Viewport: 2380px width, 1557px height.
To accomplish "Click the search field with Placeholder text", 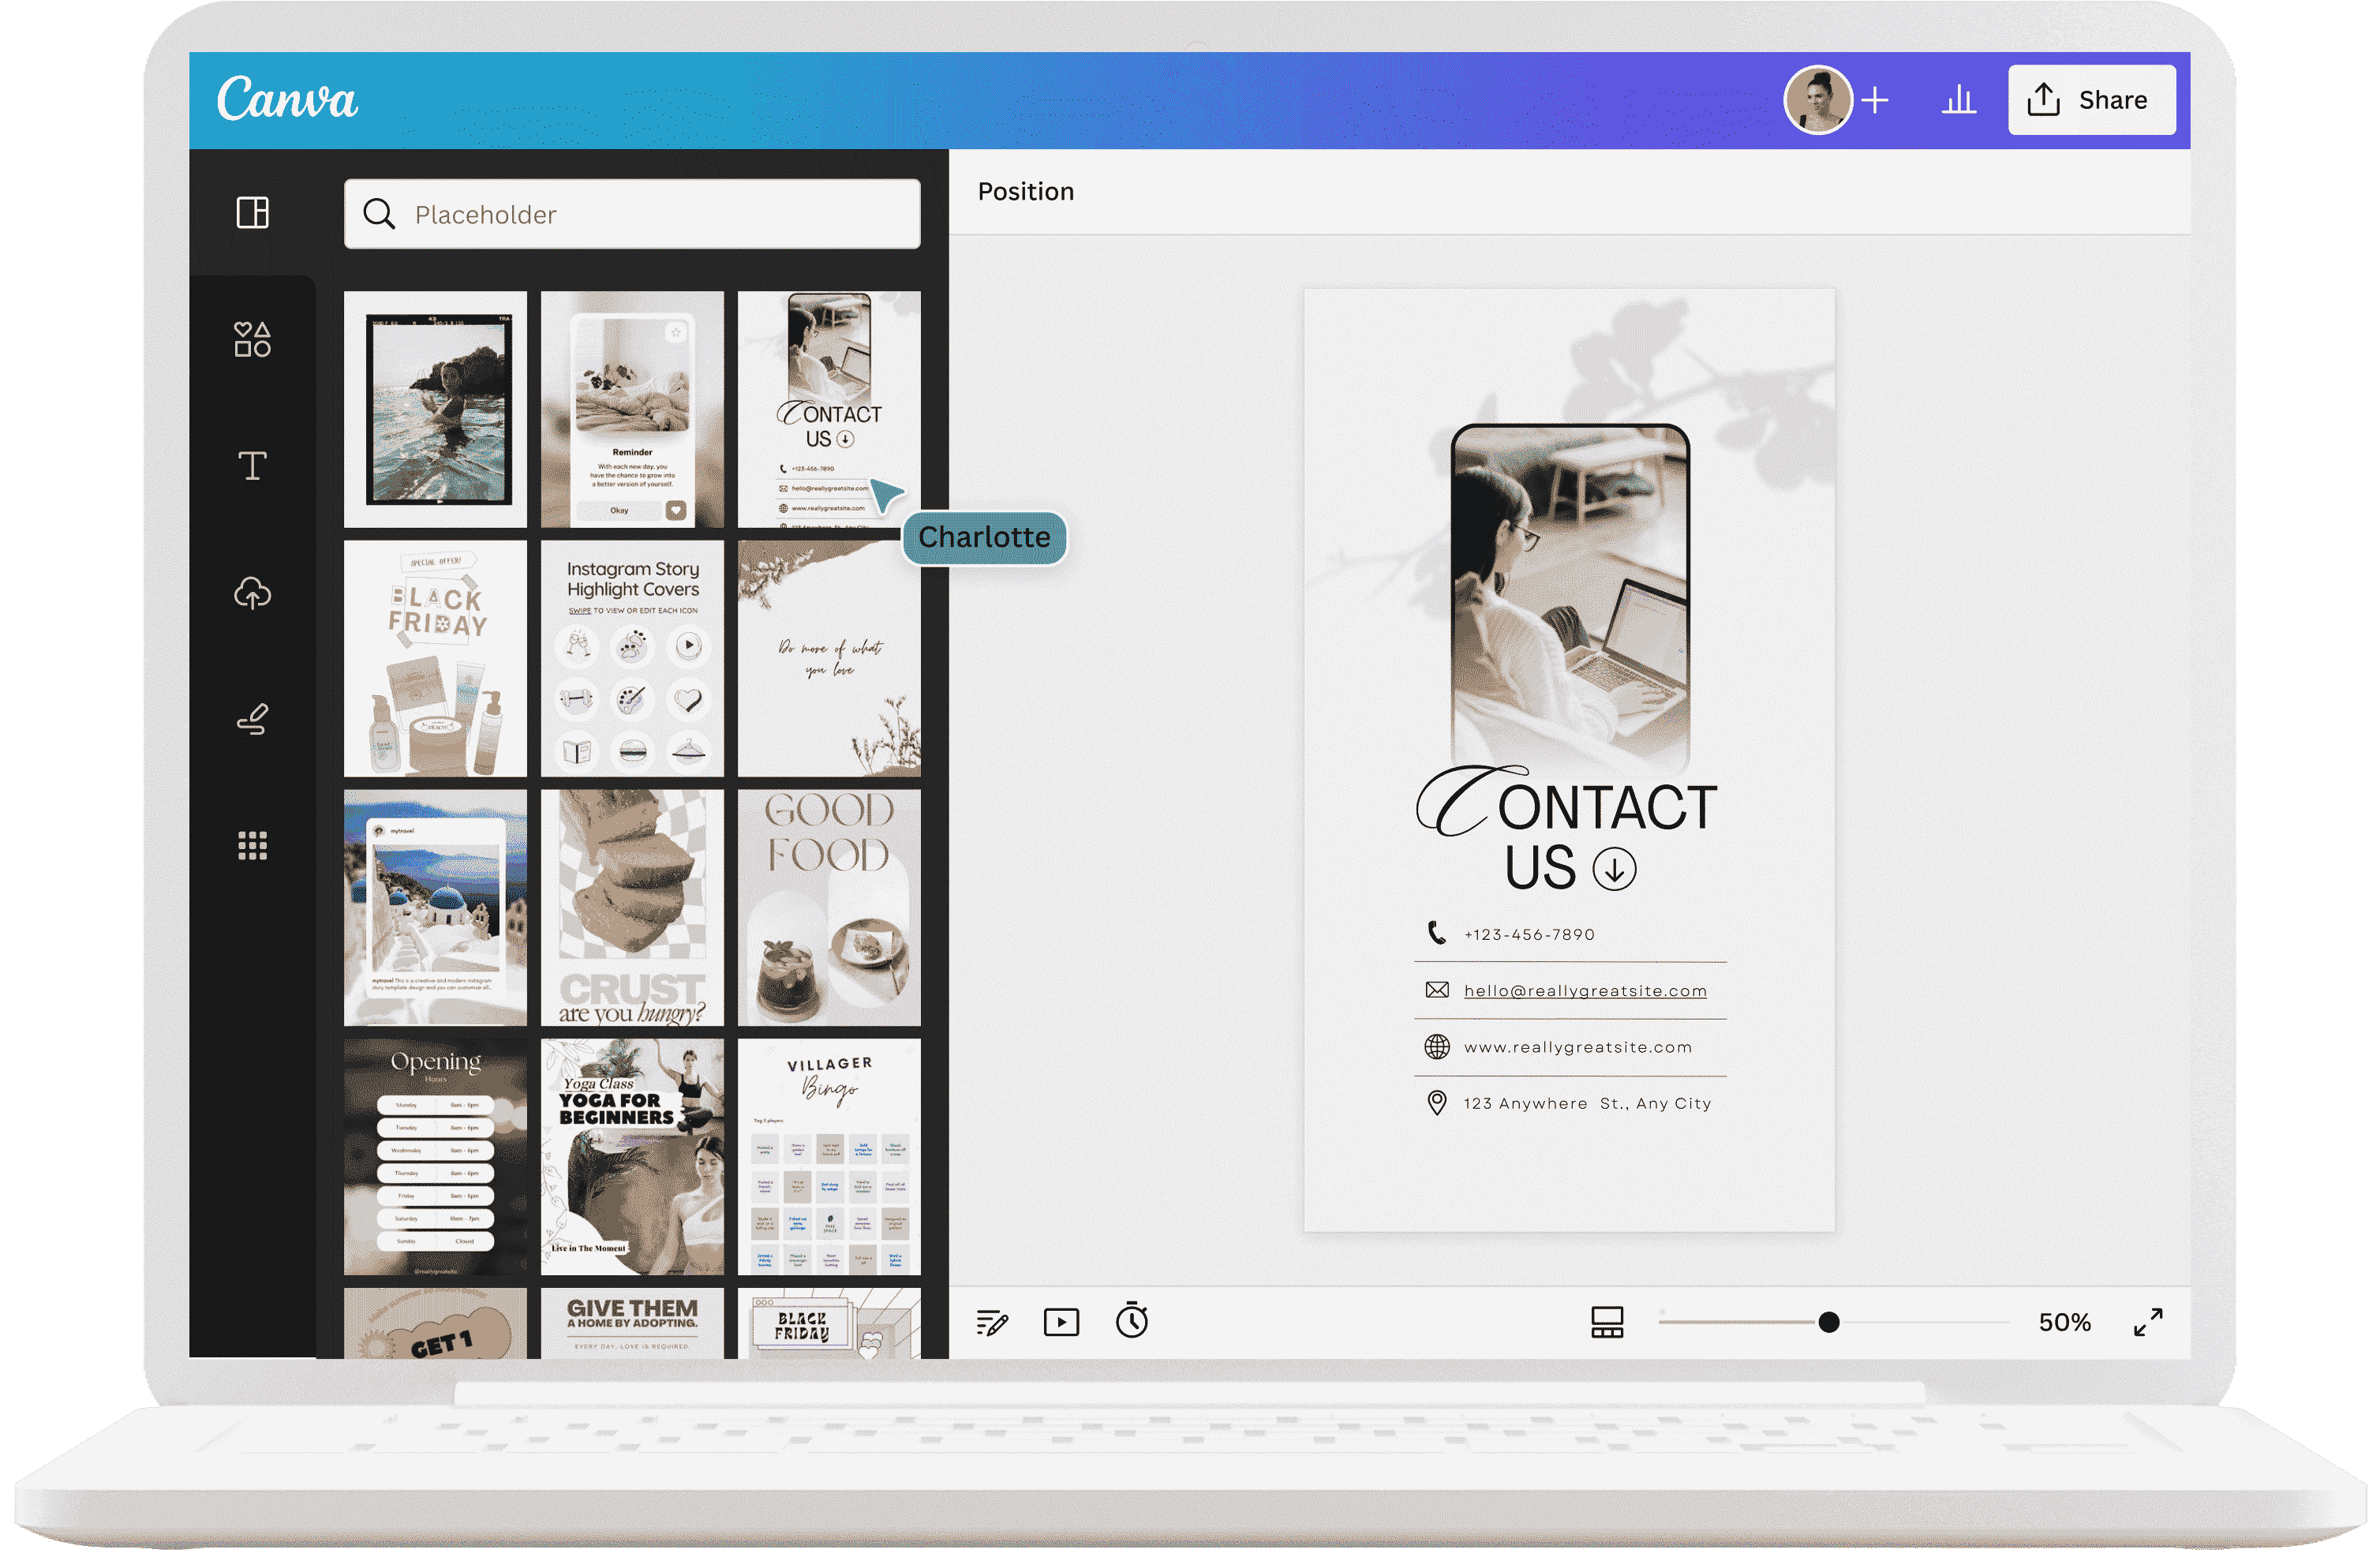I will click(x=632, y=214).
